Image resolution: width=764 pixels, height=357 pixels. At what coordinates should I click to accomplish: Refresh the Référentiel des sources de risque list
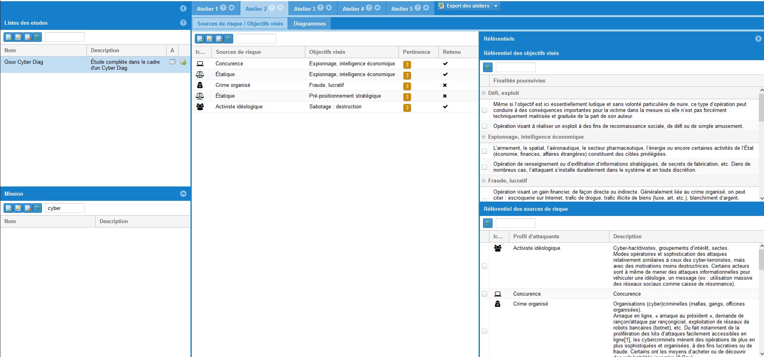click(x=487, y=223)
